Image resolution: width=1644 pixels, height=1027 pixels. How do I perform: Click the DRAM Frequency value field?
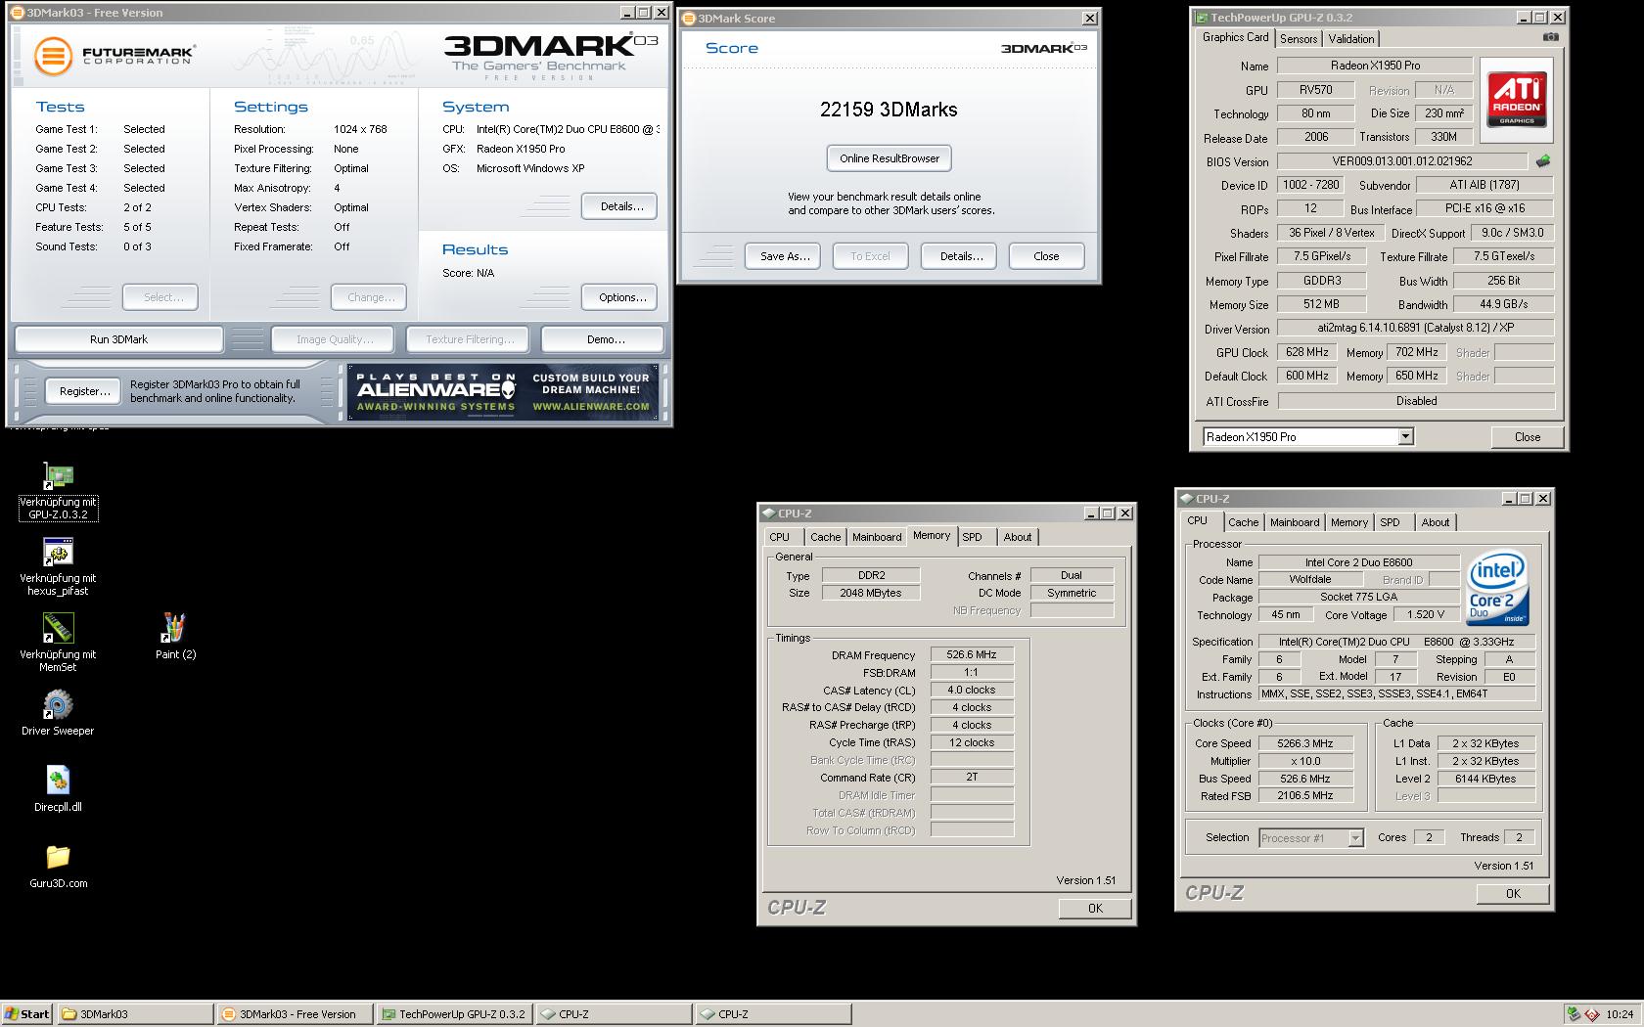972,654
